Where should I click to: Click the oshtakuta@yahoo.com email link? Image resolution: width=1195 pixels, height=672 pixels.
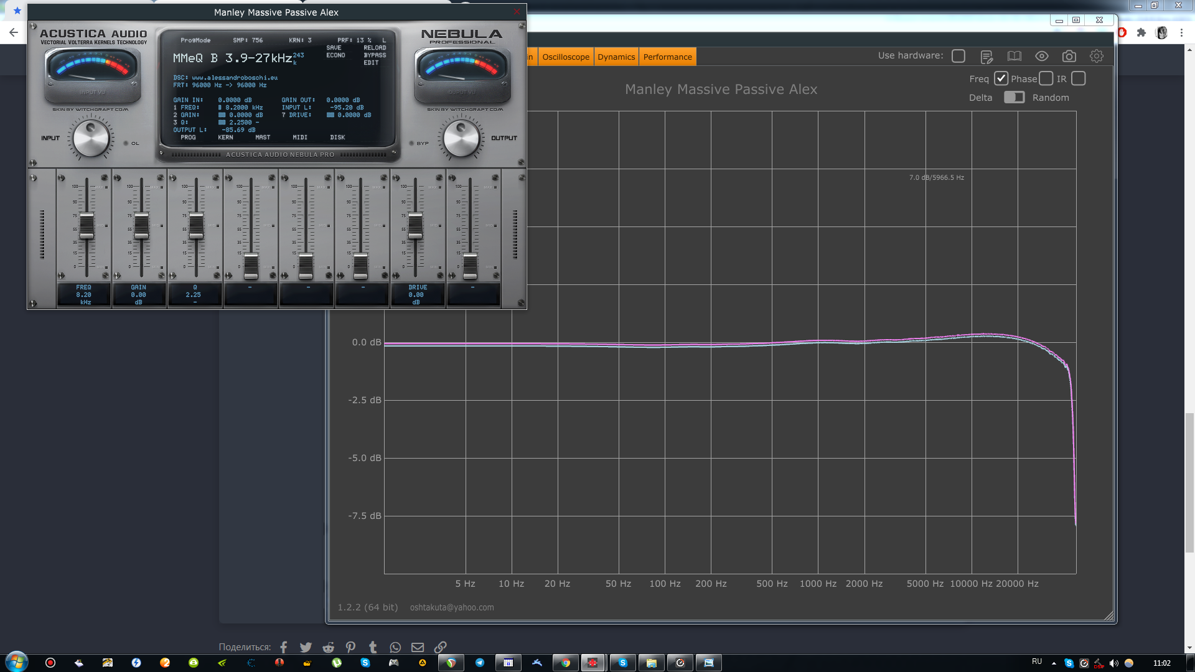pos(452,607)
